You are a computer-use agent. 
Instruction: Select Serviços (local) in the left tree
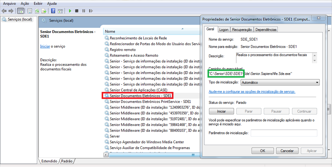point(17,19)
